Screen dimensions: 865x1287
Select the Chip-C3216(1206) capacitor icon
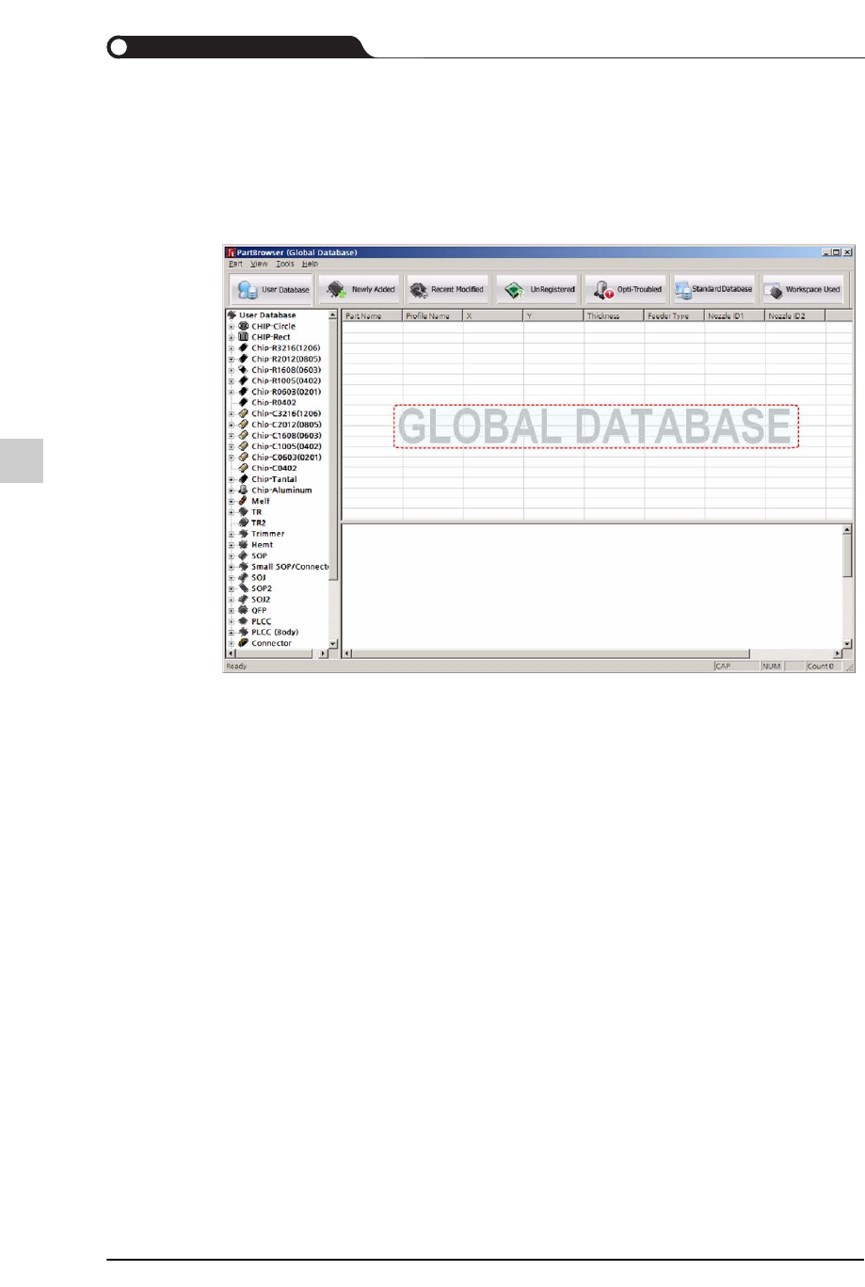(x=244, y=413)
